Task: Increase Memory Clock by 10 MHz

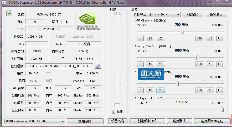Action: pos(210,64)
